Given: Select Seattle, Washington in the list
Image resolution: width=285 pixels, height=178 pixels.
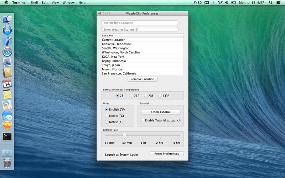Looking at the screenshot, I should 142,48.
